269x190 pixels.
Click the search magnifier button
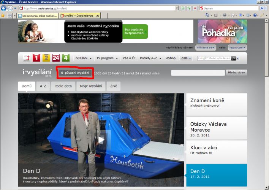click(x=262, y=8)
